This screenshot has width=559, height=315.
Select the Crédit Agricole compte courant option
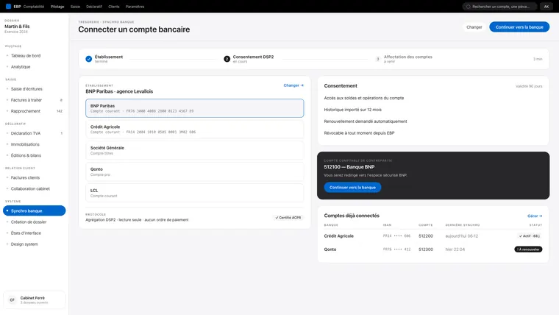tap(195, 129)
